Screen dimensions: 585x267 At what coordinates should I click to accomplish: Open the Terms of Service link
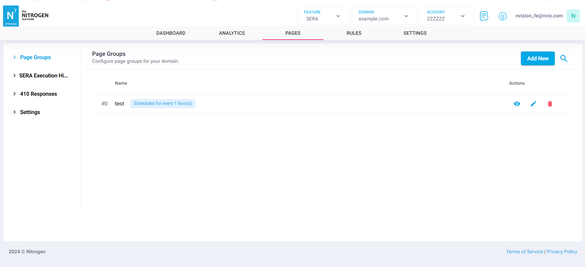(x=524, y=252)
